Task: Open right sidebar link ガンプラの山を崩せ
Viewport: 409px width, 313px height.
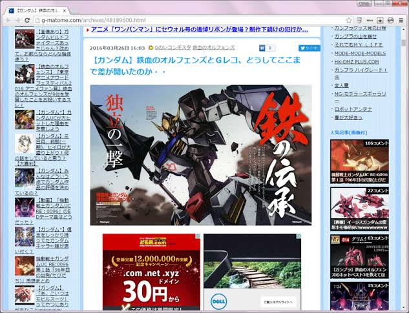Action: 355,36
